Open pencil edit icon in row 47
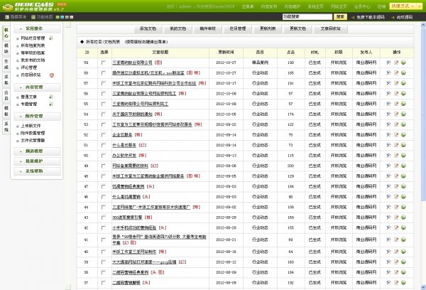This screenshot has width=426, height=290. point(396,187)
